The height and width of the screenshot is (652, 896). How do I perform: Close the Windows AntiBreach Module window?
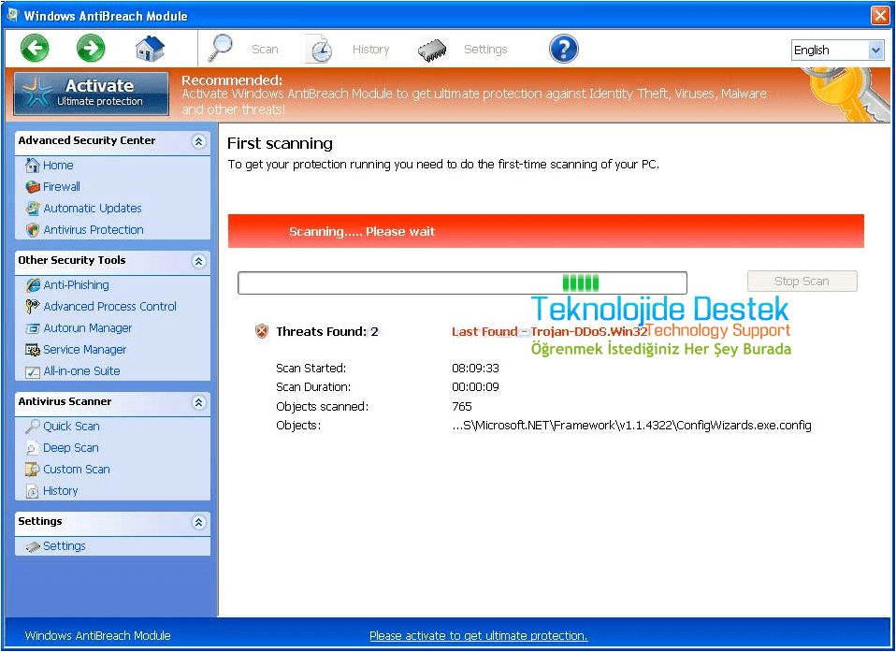click(879, 15)
